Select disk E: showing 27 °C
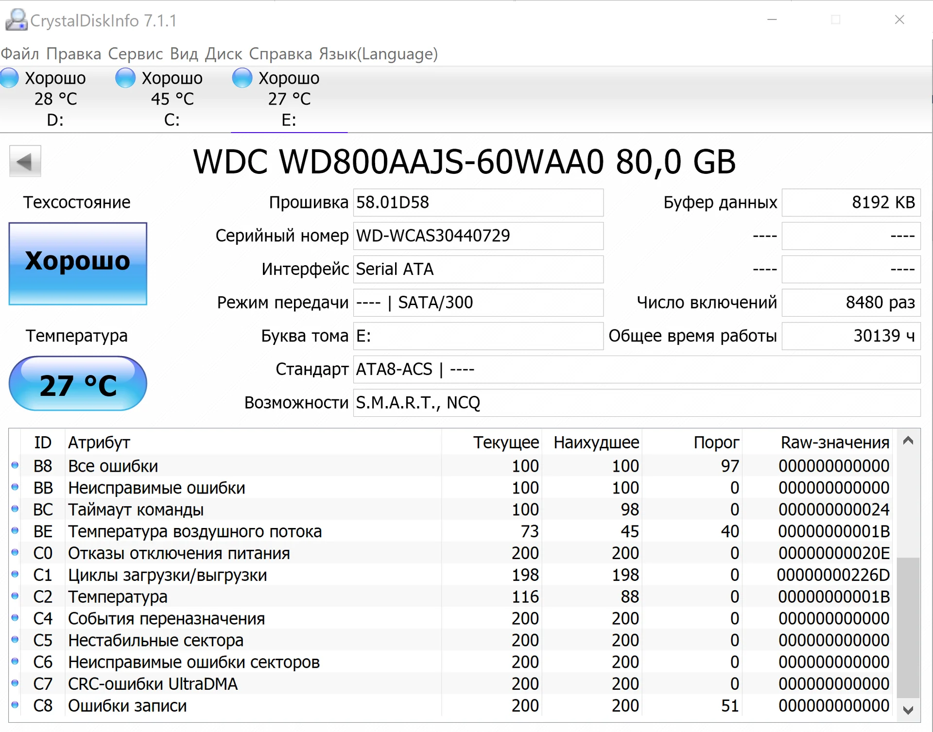The image size is (933, 732). [289, 99]
